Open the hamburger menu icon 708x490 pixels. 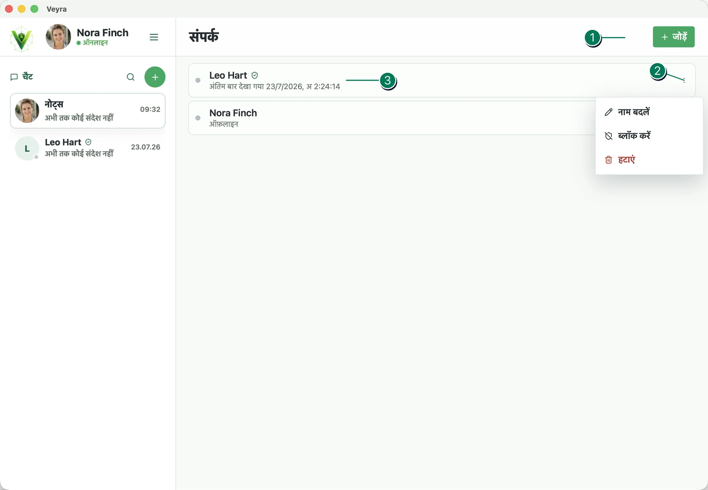coord(154,37)
